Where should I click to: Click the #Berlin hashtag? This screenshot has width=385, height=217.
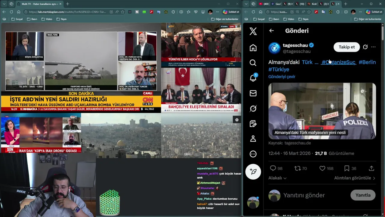point(367,62)
